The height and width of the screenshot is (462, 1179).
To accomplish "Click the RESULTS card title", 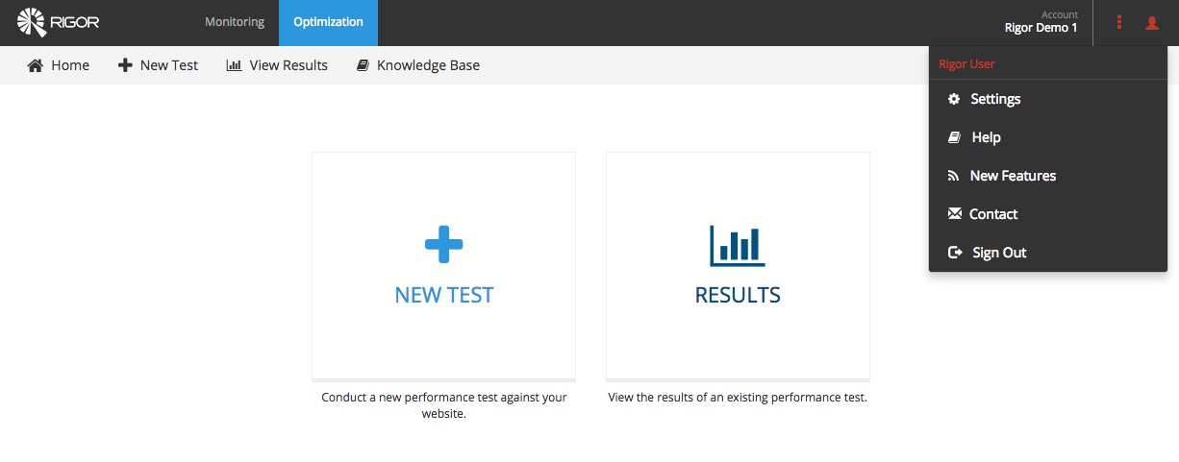I will click(738, 295).
